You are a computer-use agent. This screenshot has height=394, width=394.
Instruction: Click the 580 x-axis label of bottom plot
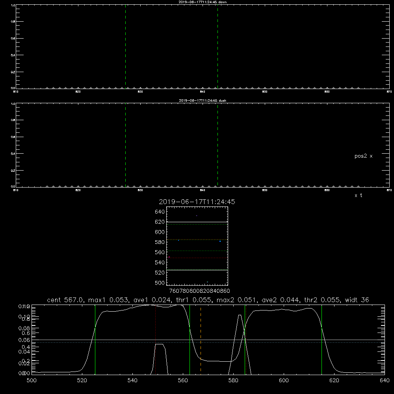(233, 381)
